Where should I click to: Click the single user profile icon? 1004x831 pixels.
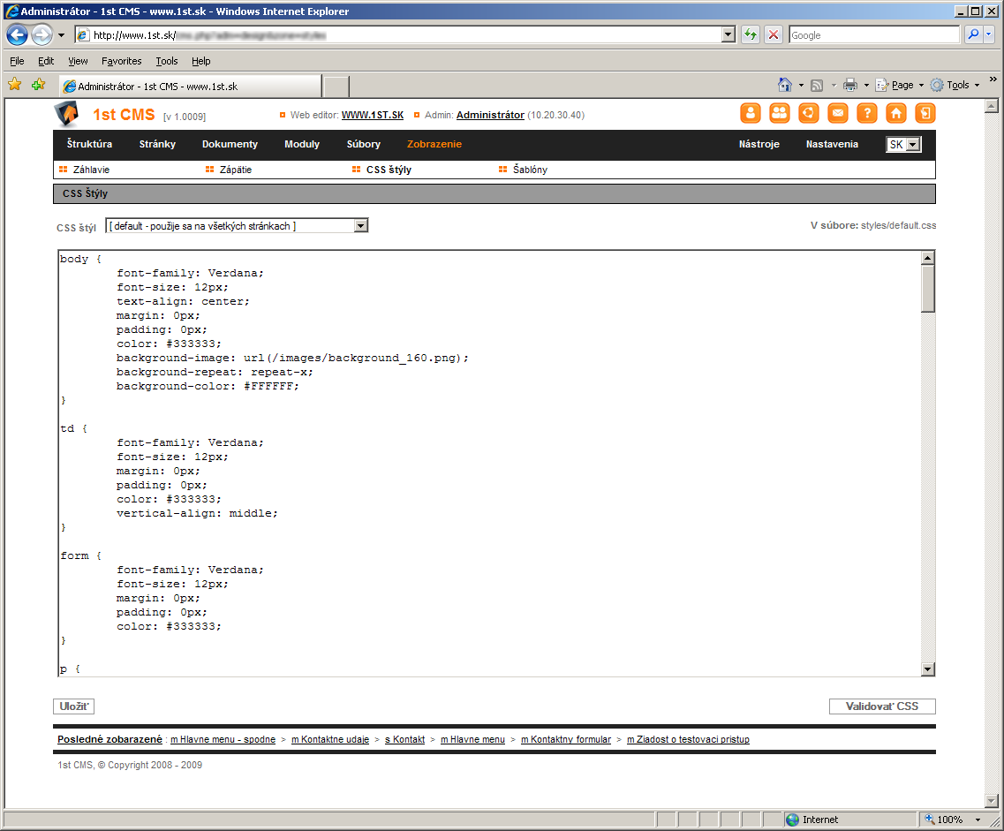(751, 113)
